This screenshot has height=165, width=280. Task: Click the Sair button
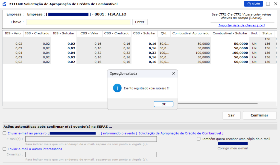pyautogui.click(x=231, y=115)
